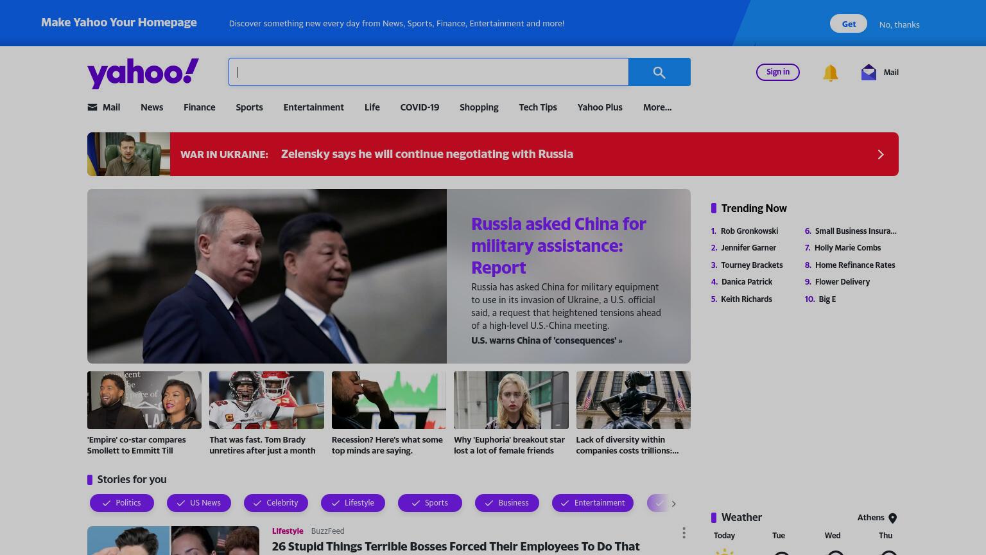The height and width of the screenshot is (555, 986).
Task: Toggle the Sports topic chip
Action: (x=430, y=503)
